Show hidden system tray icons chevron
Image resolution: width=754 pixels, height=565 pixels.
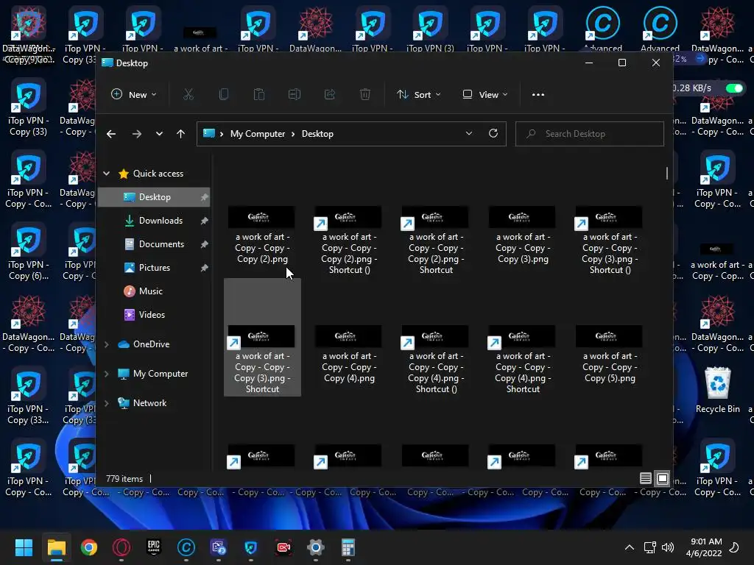pyautogui.click(x=629, y=547)
